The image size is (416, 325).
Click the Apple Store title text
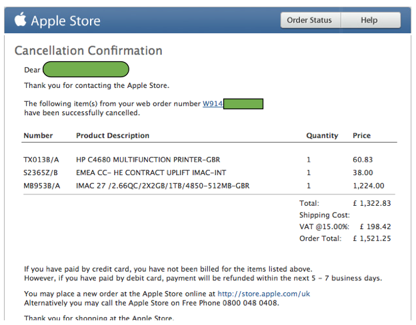pos(65,21)
